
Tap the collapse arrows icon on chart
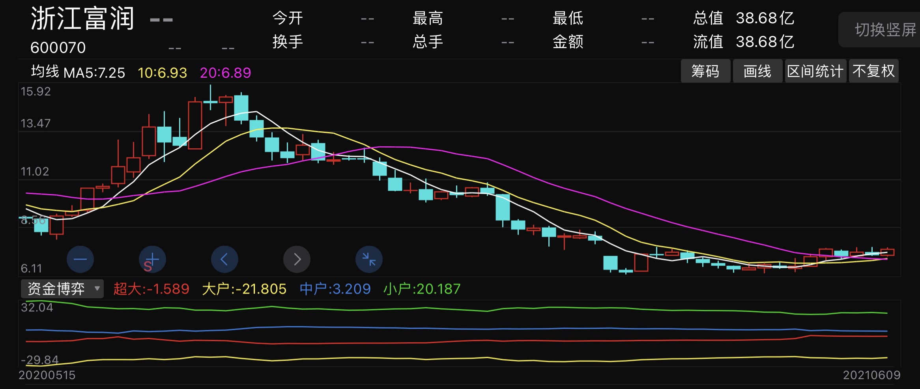point(369,259)
